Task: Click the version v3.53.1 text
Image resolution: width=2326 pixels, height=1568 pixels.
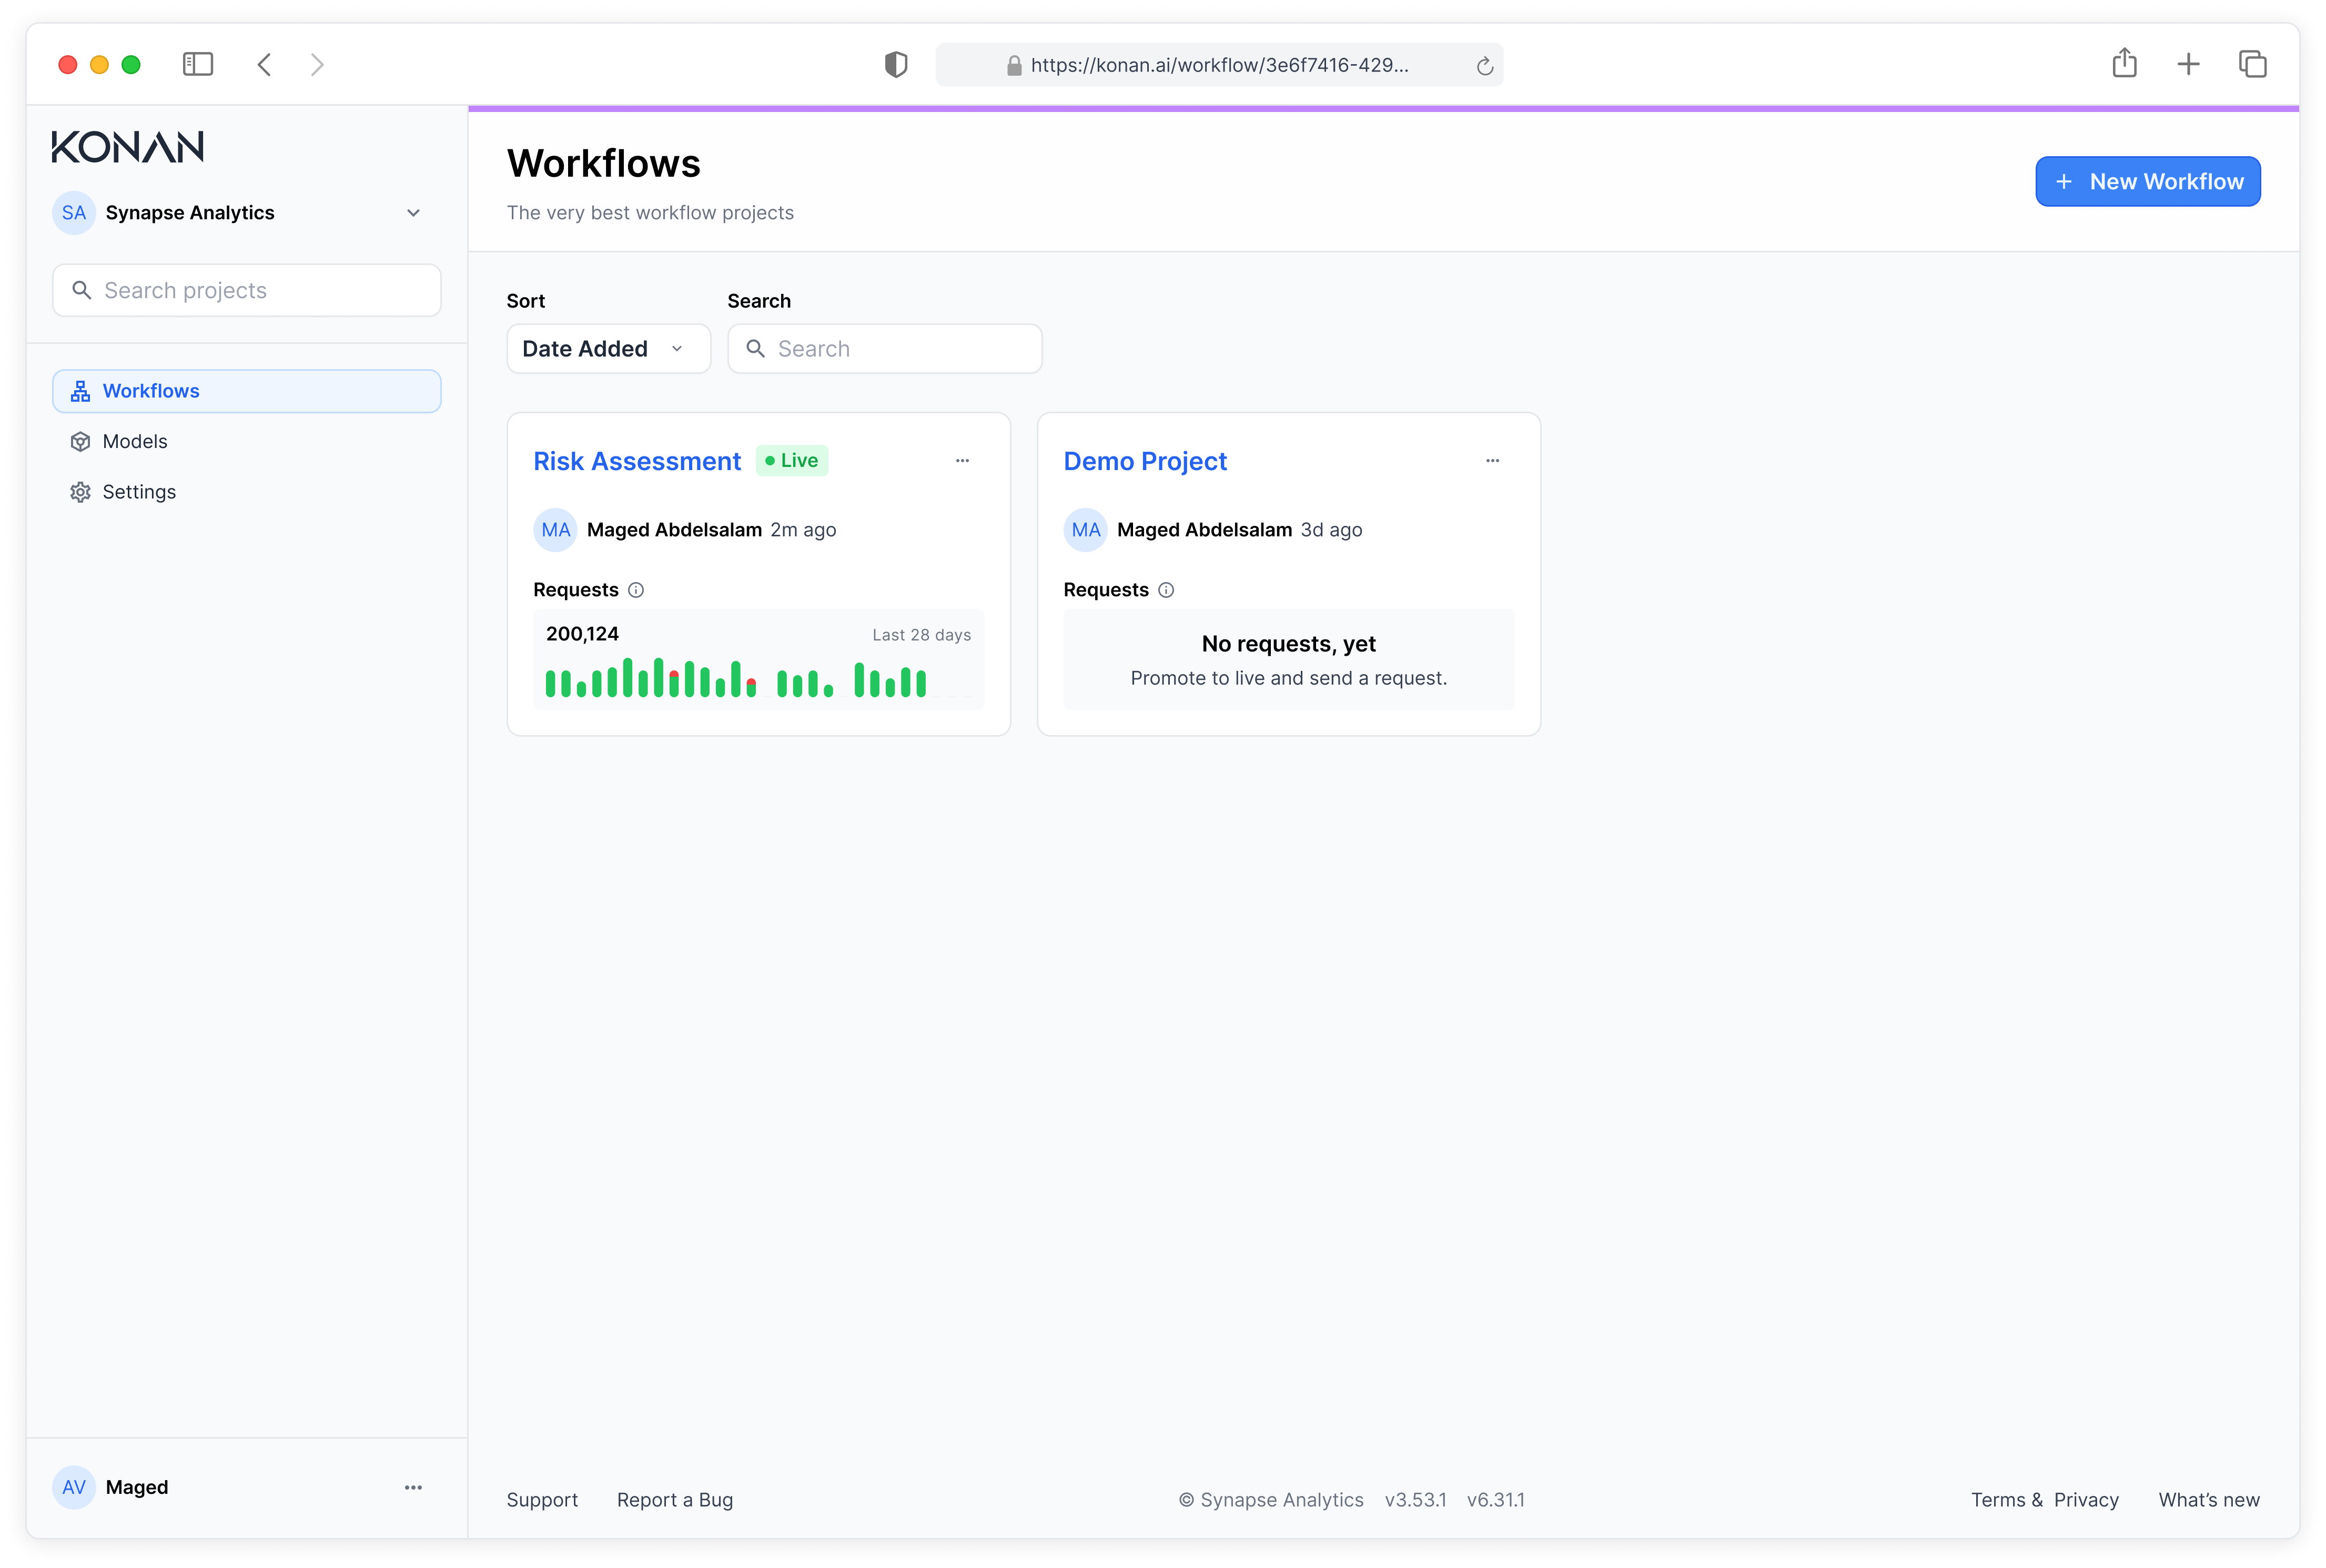Action: click(x=1415, y=1499)
